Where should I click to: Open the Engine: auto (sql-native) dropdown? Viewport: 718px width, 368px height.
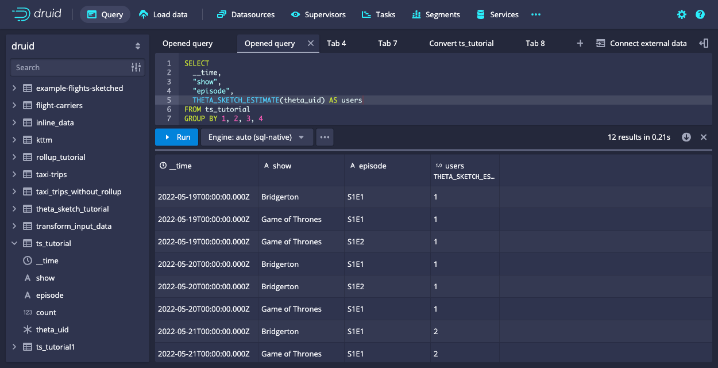click(257, 137)
